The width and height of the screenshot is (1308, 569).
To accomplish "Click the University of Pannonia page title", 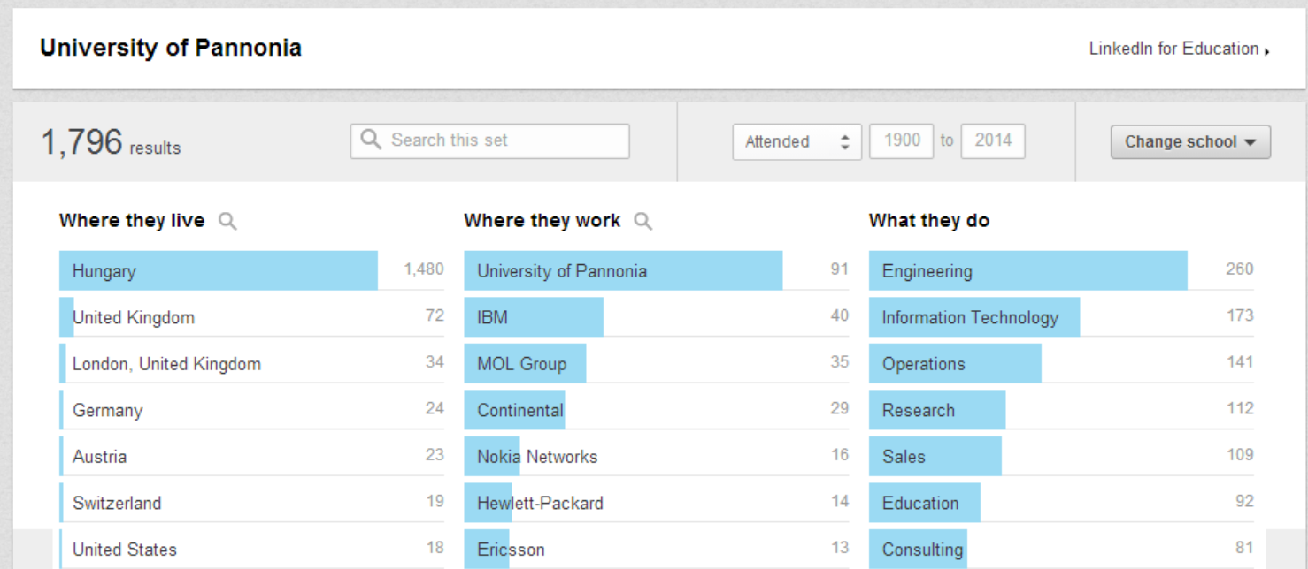I will coord(171,48).
